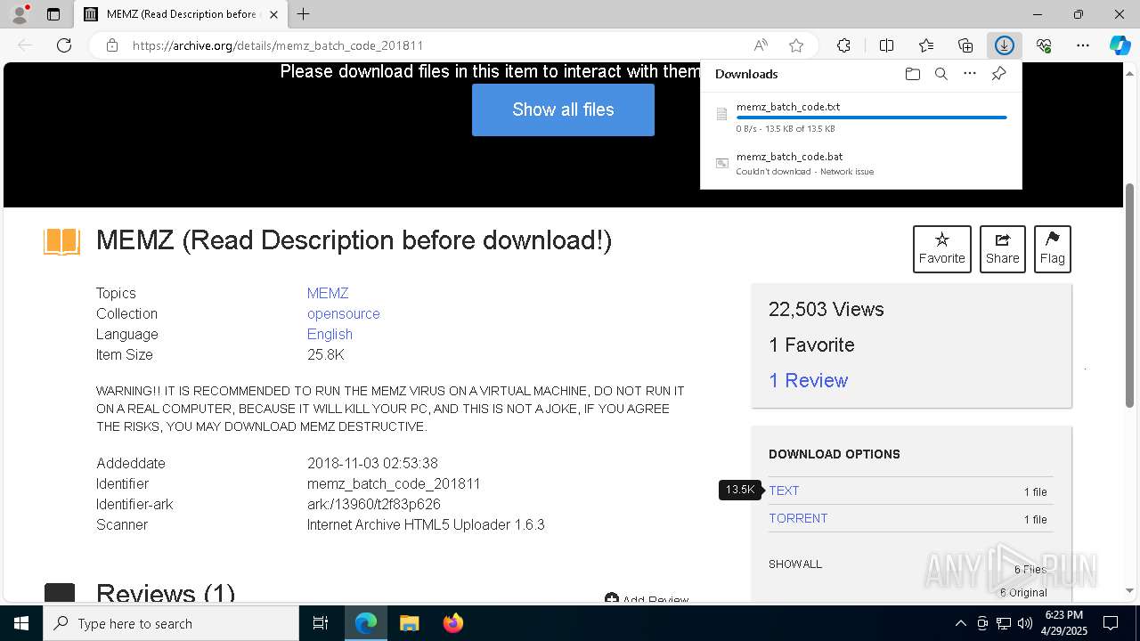
Task: Open the volume control in tray
Action: 1025,623
